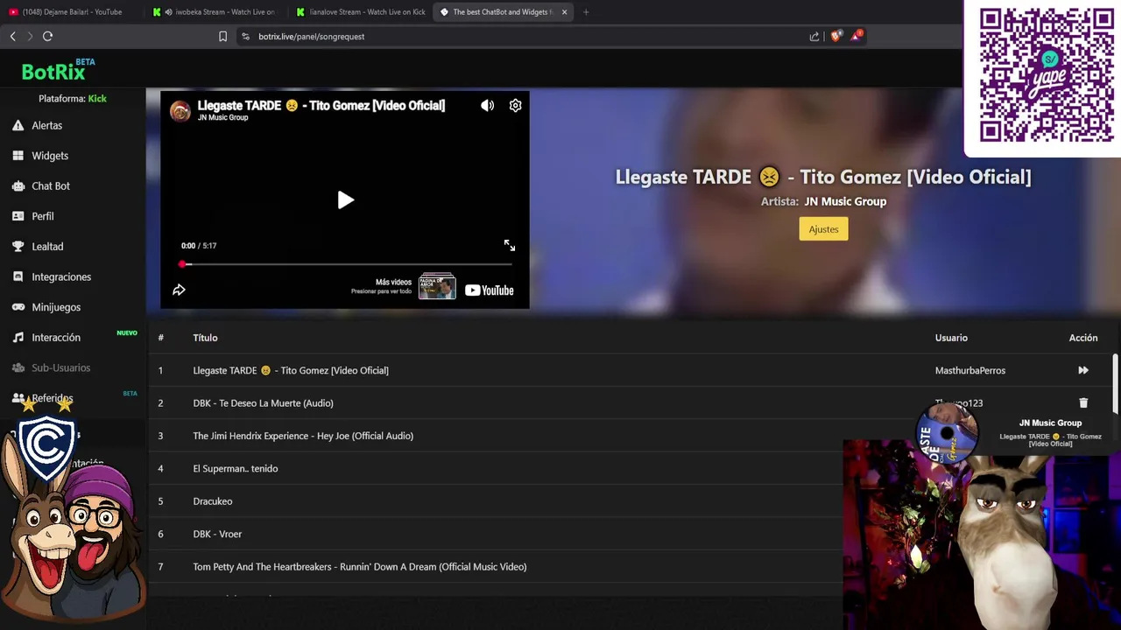The width and height of the screenshot is (1121, 630).
Task: Click MasthurbaPerros username
Action: (970, 370)
